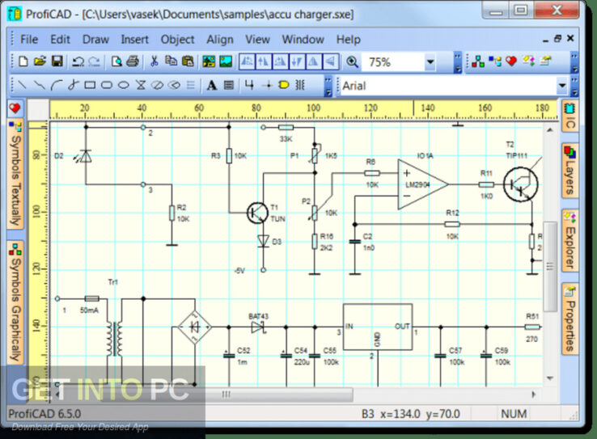597x439 pixels.
Task: Open the Object menu
Action: pos(177,39)
